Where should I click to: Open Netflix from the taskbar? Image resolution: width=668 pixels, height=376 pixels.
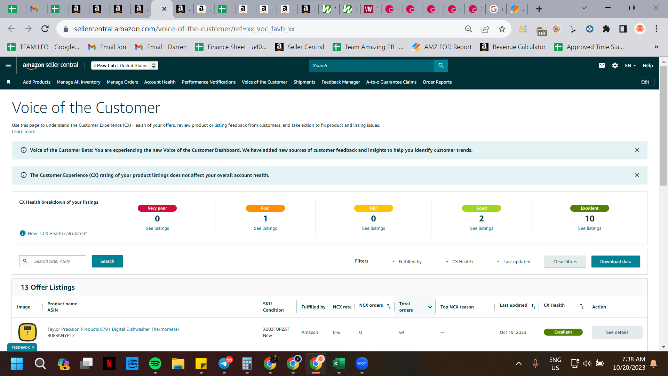pos(109,364)
